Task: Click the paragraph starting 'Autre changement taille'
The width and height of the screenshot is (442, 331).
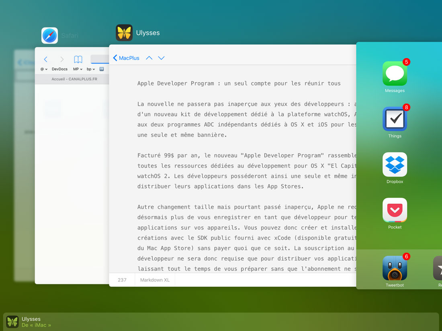Action: coord(247,238)
